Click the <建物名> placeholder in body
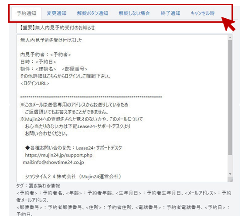Viewport: 252px width, 218px height. click(46, 69)
